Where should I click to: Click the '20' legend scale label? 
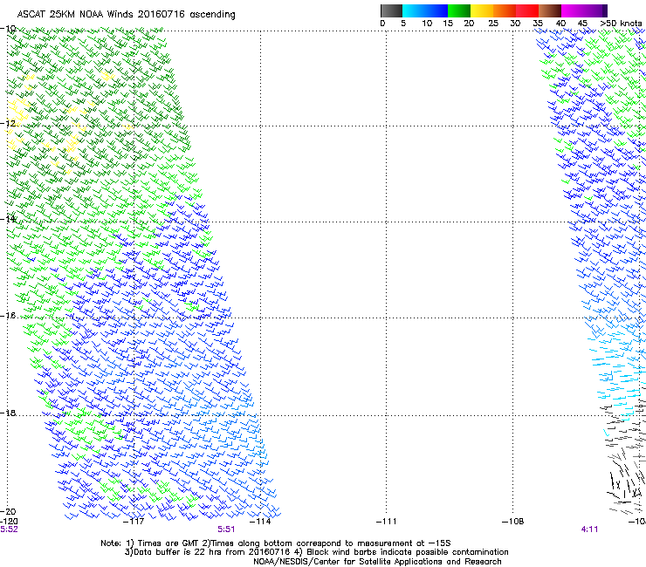[469, 24]
